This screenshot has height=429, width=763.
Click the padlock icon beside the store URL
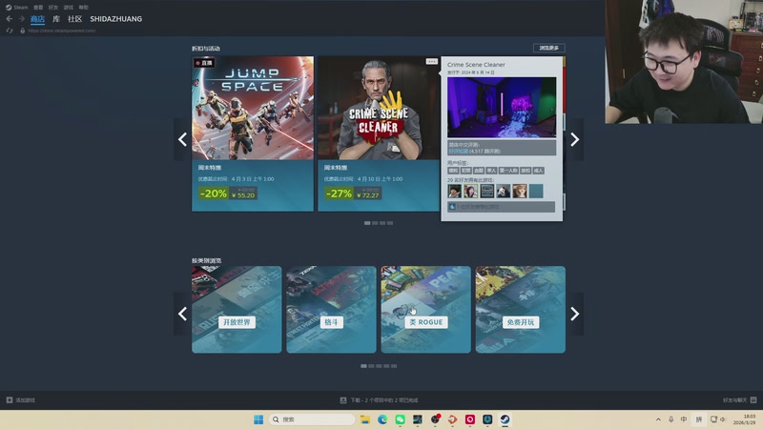tap(22, 31)
